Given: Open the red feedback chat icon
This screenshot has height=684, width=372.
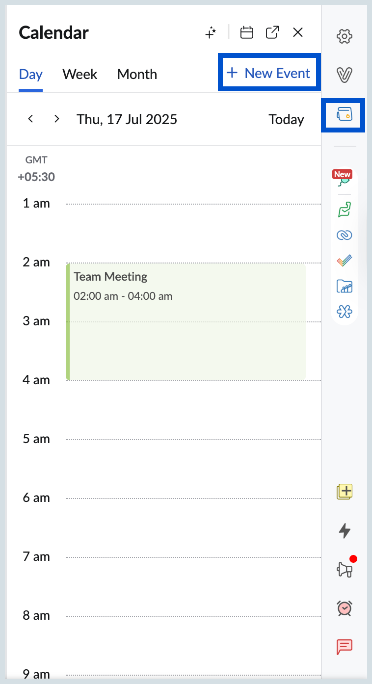Looking at the screenshot, I should [x=344, y=646].
